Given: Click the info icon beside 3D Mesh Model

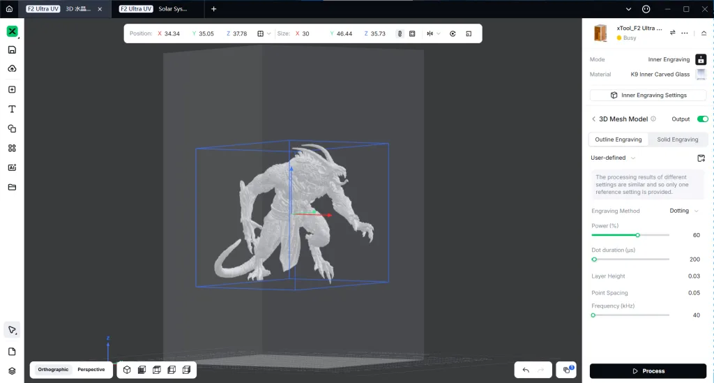Looking at the screenshot, I should pyautogui.click(x=653, y=119).
